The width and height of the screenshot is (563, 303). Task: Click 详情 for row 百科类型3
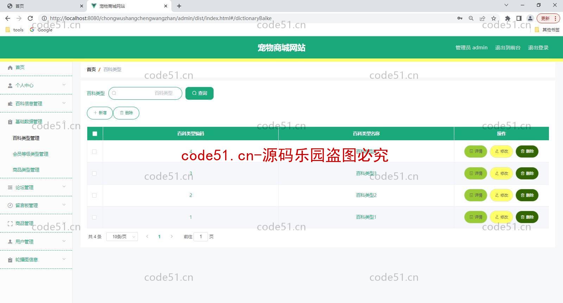[x=476, y=173]
